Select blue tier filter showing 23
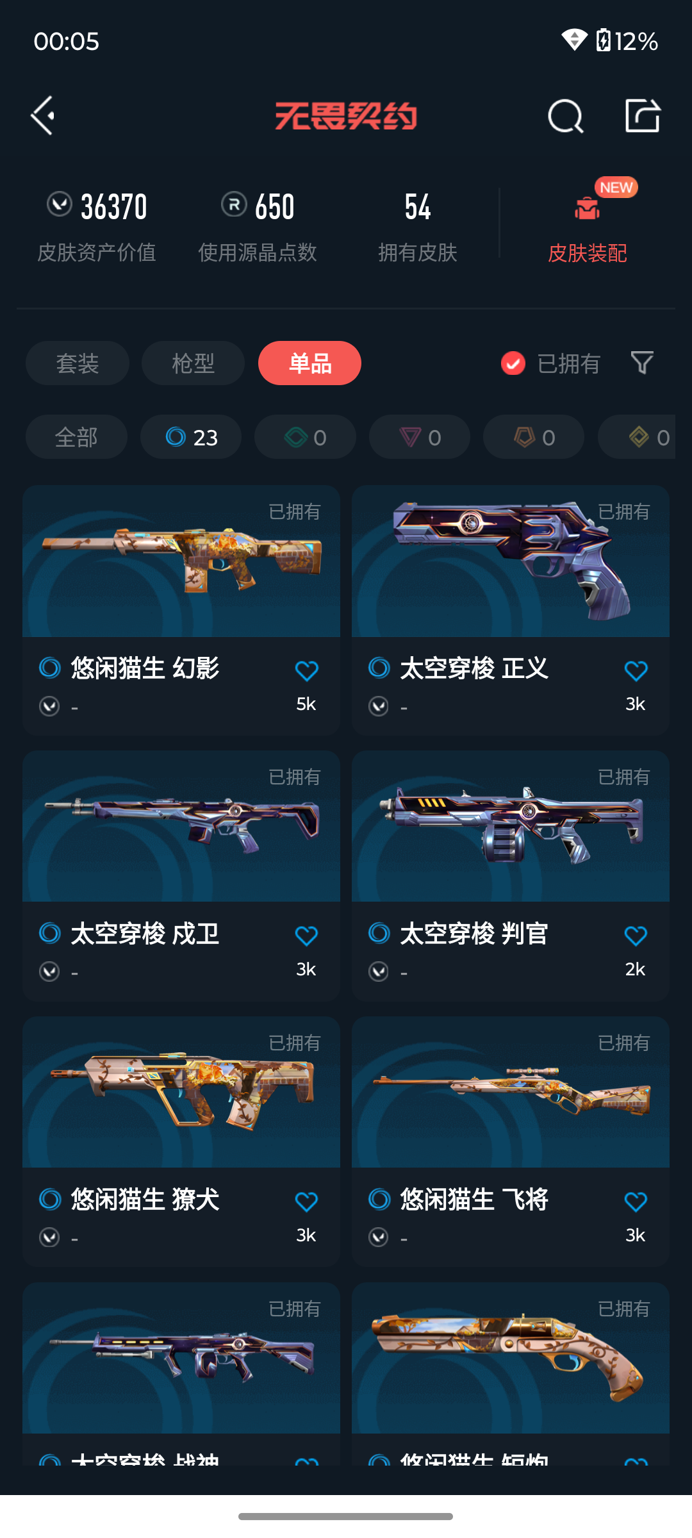 (191, 437)
